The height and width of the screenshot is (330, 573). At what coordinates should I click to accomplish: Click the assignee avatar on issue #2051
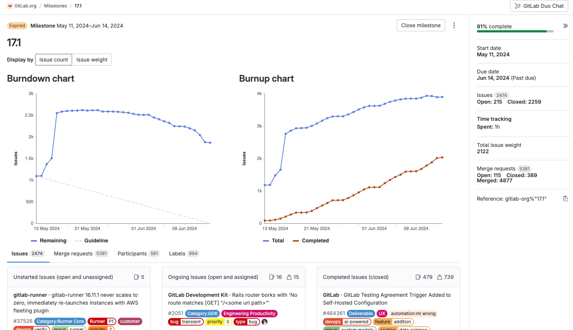click(265, 322)
